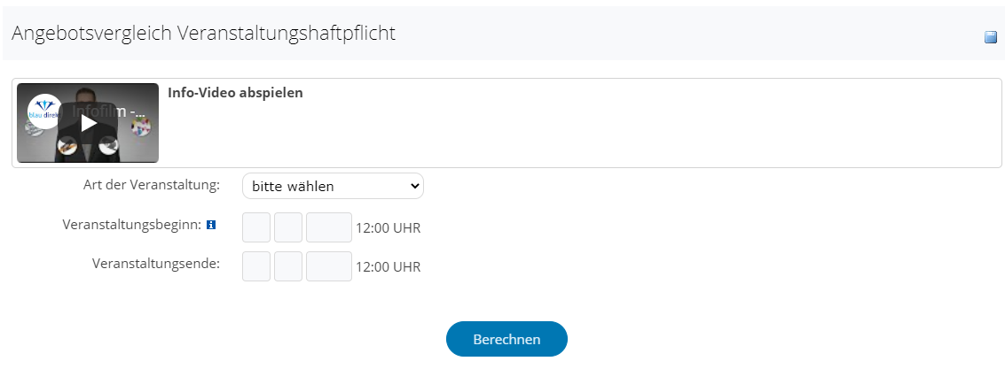Click the '12:00 UHR' text beside Veranstaltungsende
This screenshot has height=369, width=1005.
(388, 266)
